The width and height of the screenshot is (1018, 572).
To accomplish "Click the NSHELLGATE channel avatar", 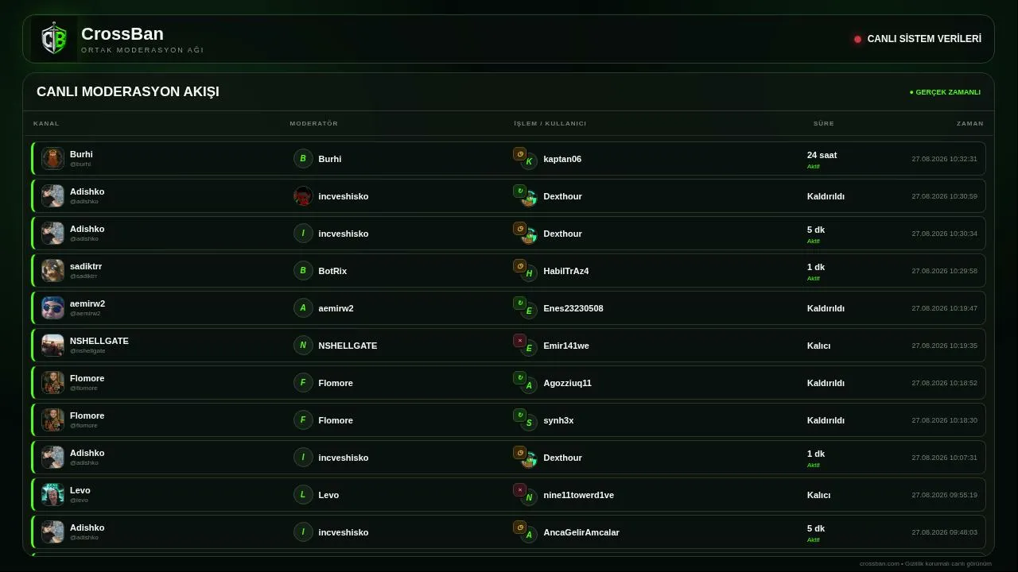I will tap(52, 345).
